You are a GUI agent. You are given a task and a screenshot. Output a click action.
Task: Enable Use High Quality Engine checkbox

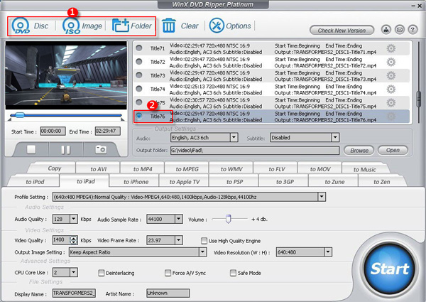pos(204,241)
